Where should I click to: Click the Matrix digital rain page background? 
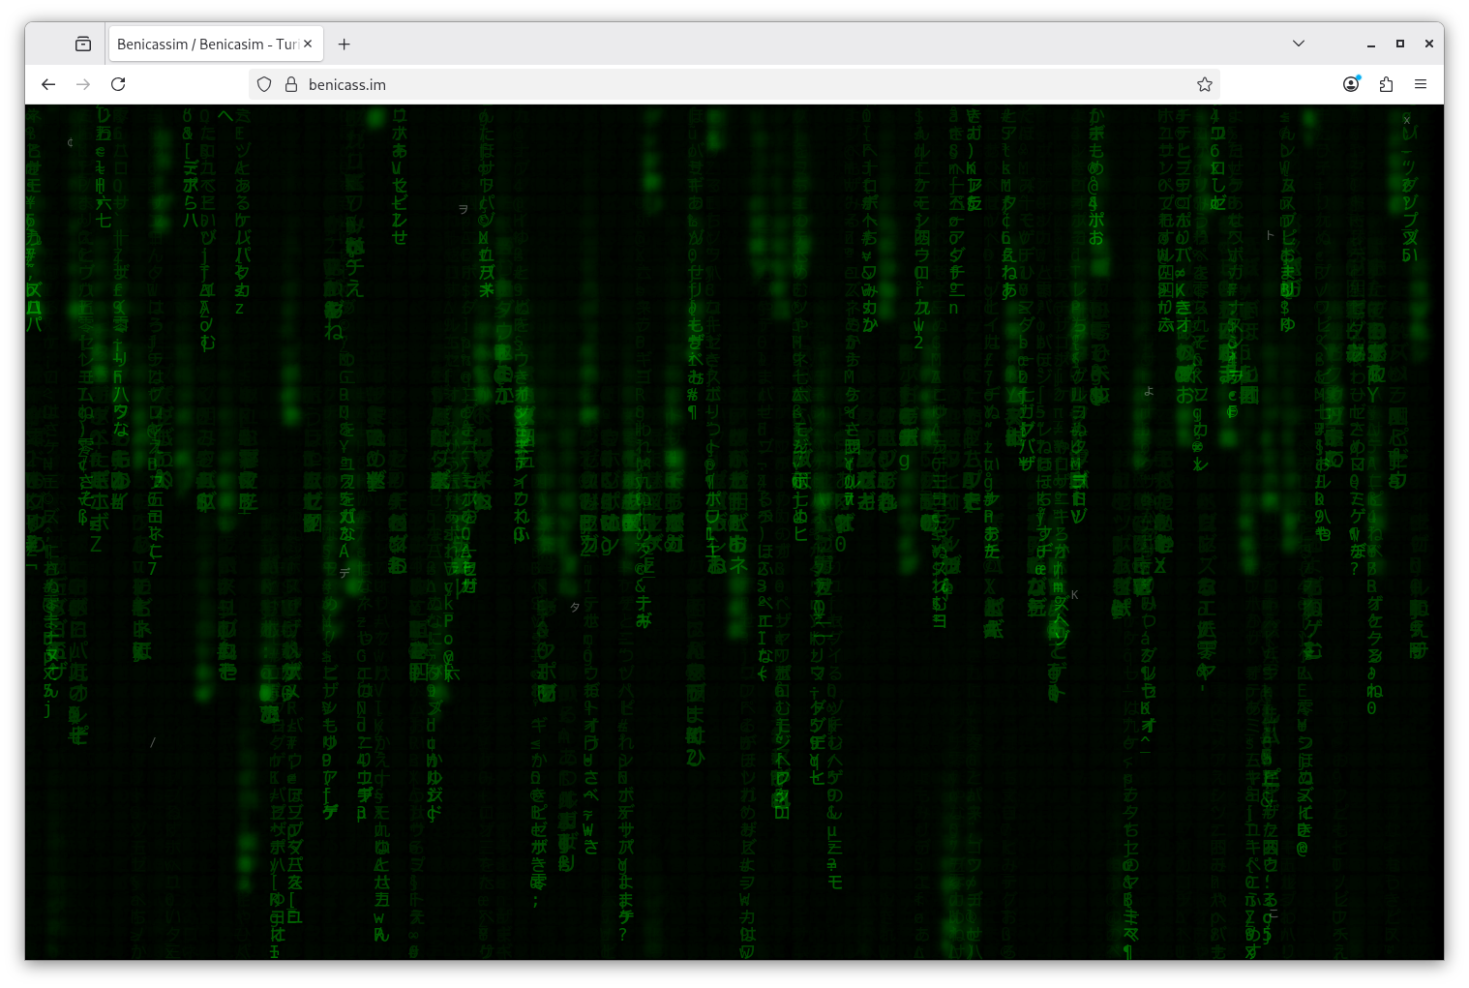[735, 532]
